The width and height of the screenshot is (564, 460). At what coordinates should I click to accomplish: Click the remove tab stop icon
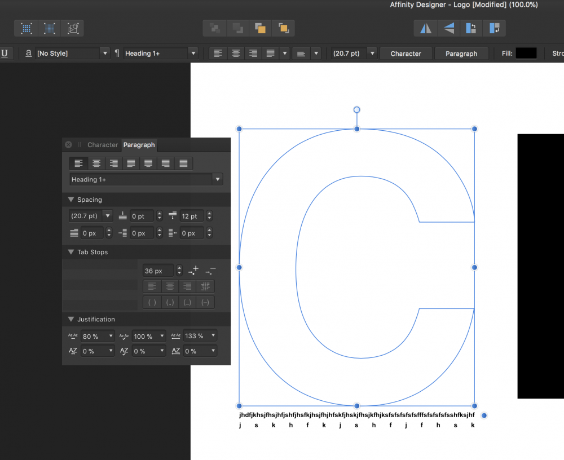point(210,271)
